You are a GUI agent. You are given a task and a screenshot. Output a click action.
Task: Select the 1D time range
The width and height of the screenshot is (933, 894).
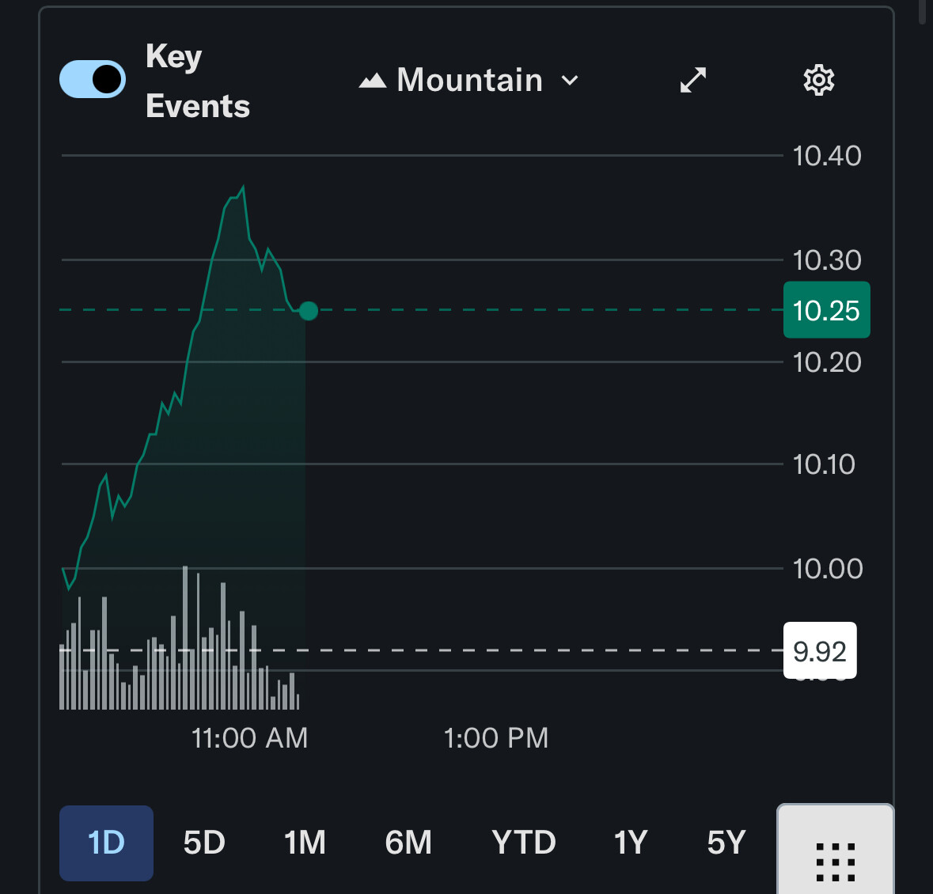tap(106, 843)
